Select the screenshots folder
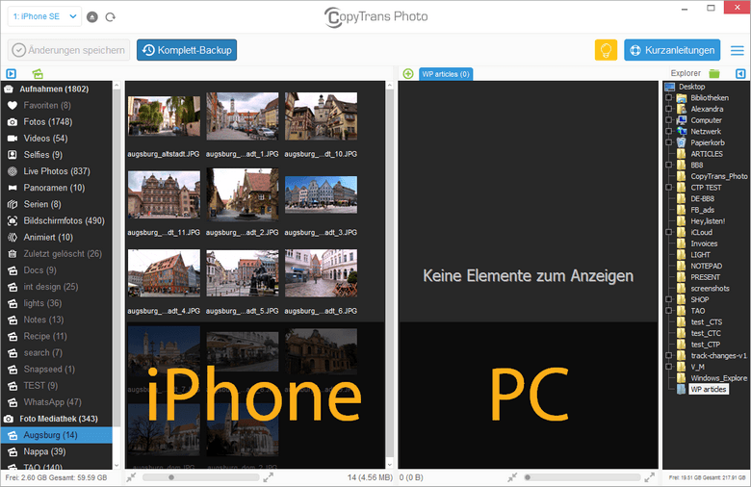 (x=710, y=289)
